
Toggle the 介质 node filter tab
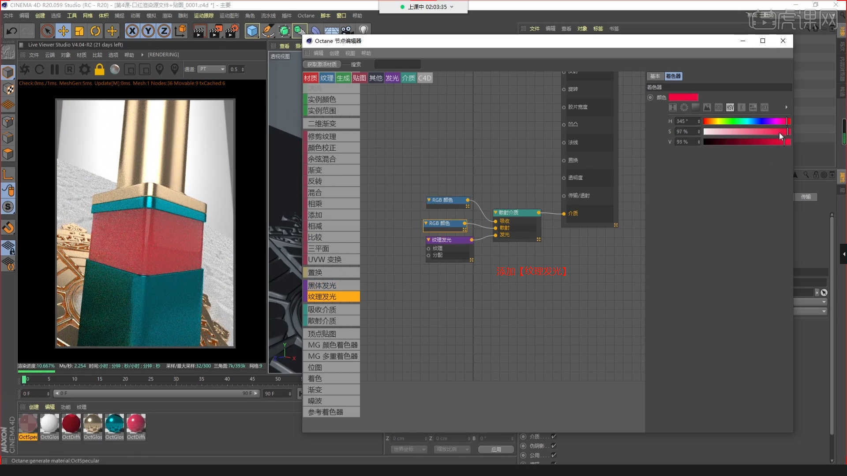coord(408,78)
